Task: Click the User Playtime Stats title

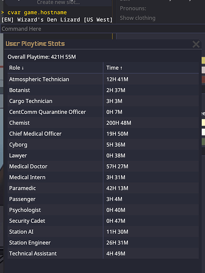Action: (35, 44)
